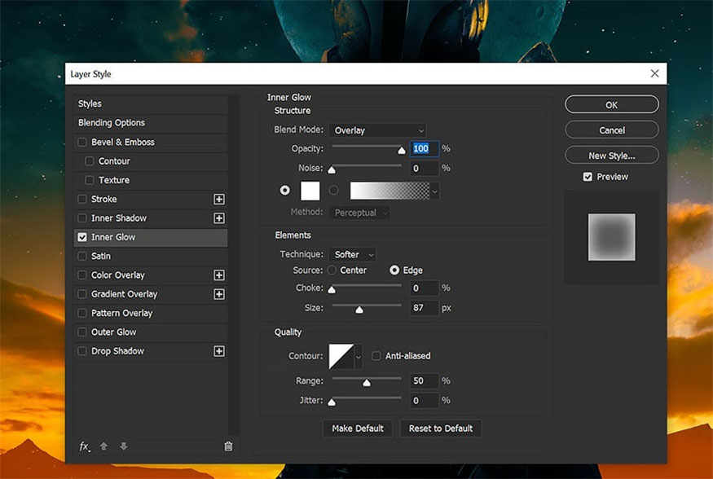Image resolution: width=713 pixels, height=479 pixels.
Task: Click the plus icon next to Stroke
Action: click(x=218, y=199)
